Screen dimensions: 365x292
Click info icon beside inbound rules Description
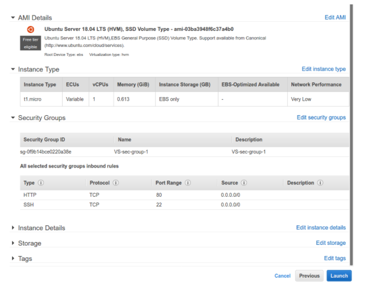pos(320,183)
